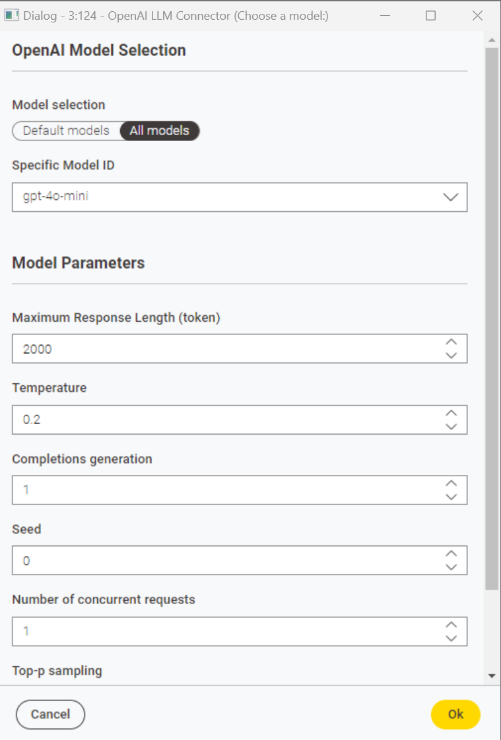Raise Temperature value using up arrow
Viewport: 501px width, 740px height.
pyautogui.click(x=451, y=413)
